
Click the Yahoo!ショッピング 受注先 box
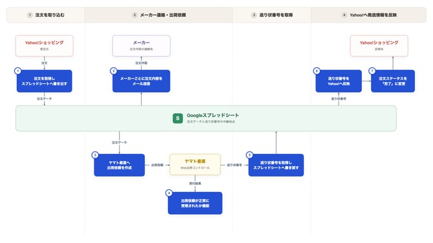[45, 46]
